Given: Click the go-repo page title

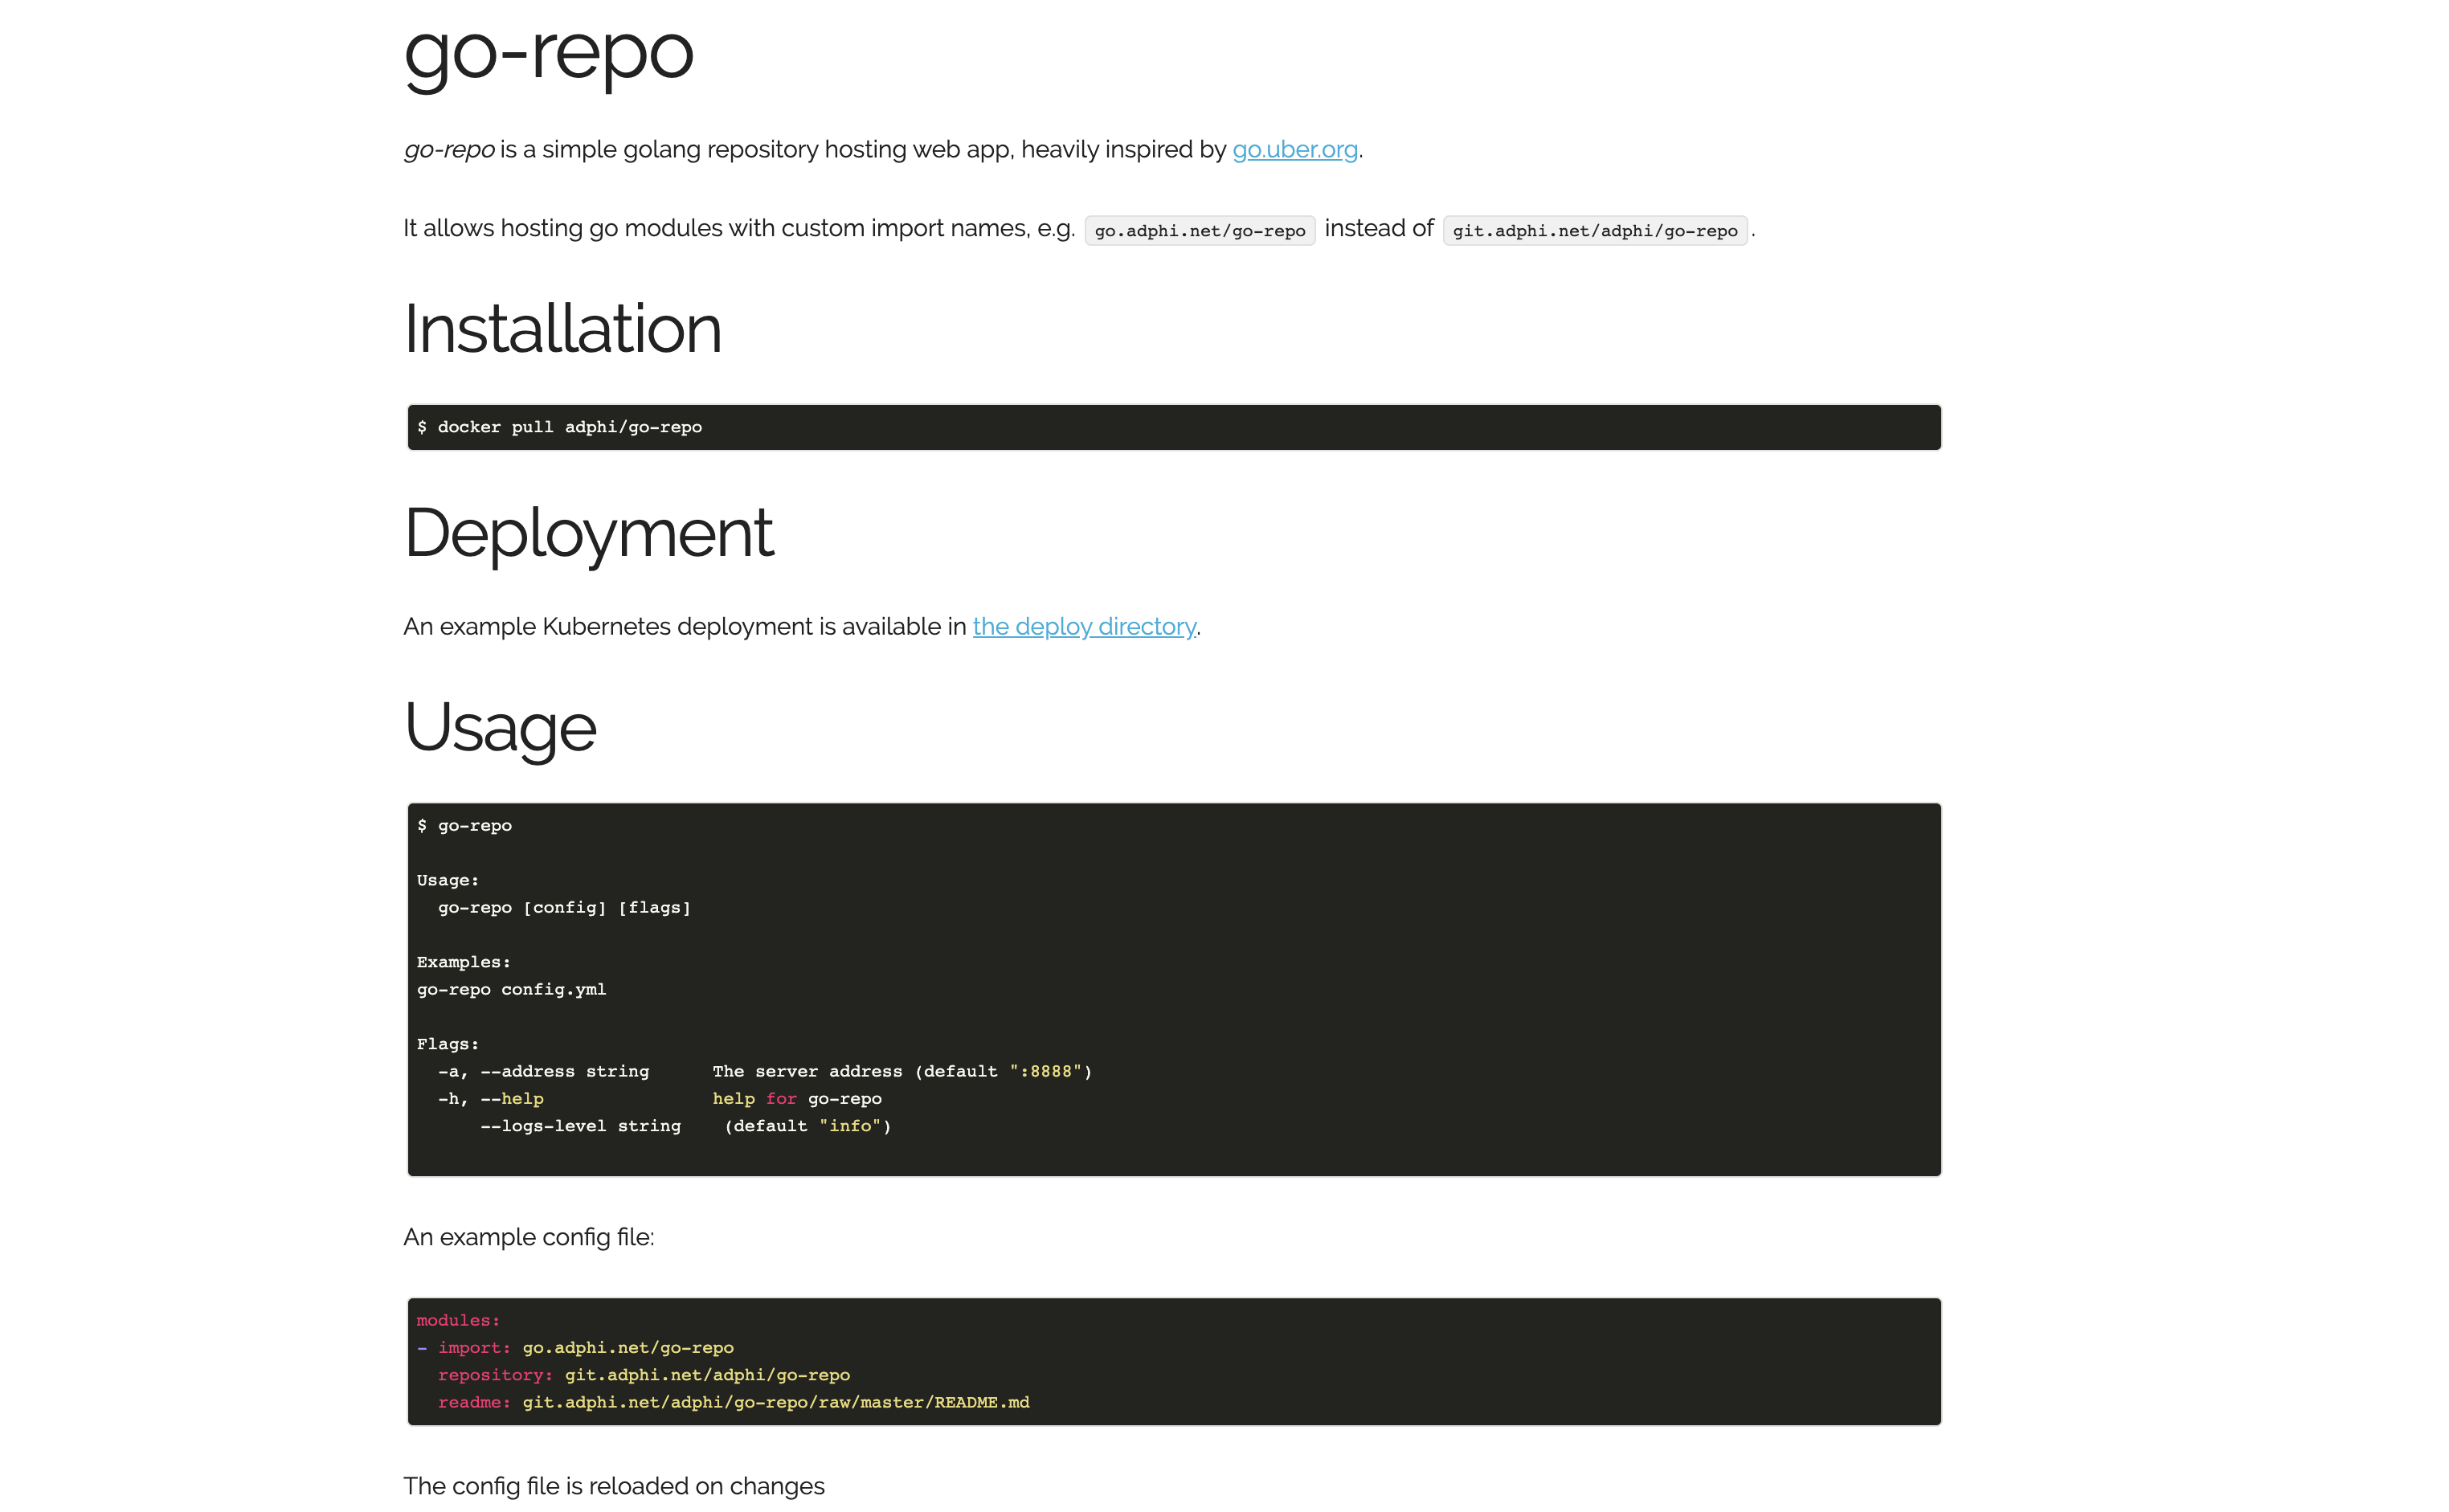Looking at the screenshot, I should coord(548,53).
